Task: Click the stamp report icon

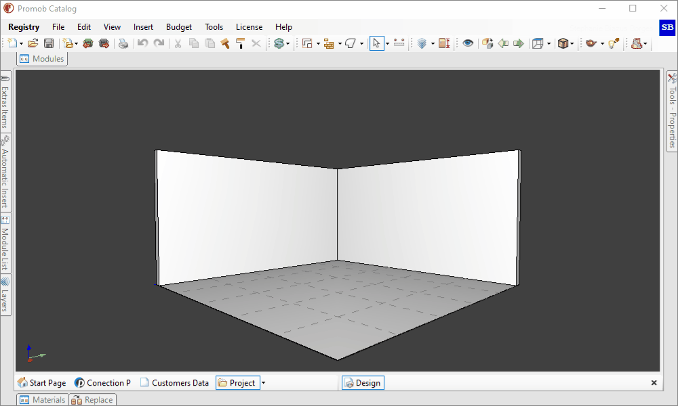Action: coord(636,43)
